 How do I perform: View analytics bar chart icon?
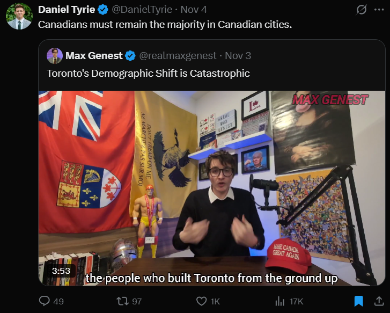coord(280,301)
